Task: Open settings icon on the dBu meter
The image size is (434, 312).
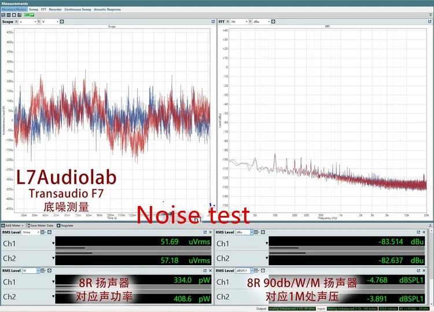Action: coord(263,232)
